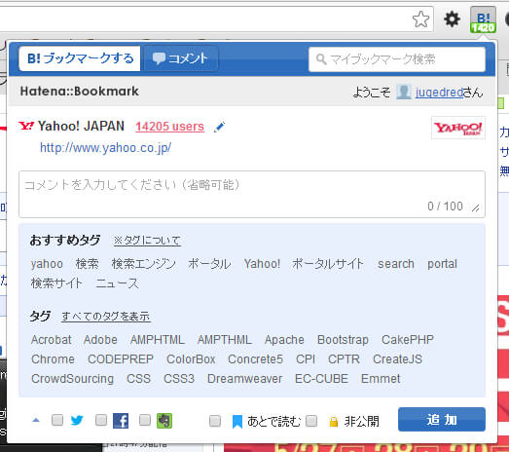This screenshot has width=509, height=452.
Task: Click the magnifier icon in search box
Action: click(321, 59)
